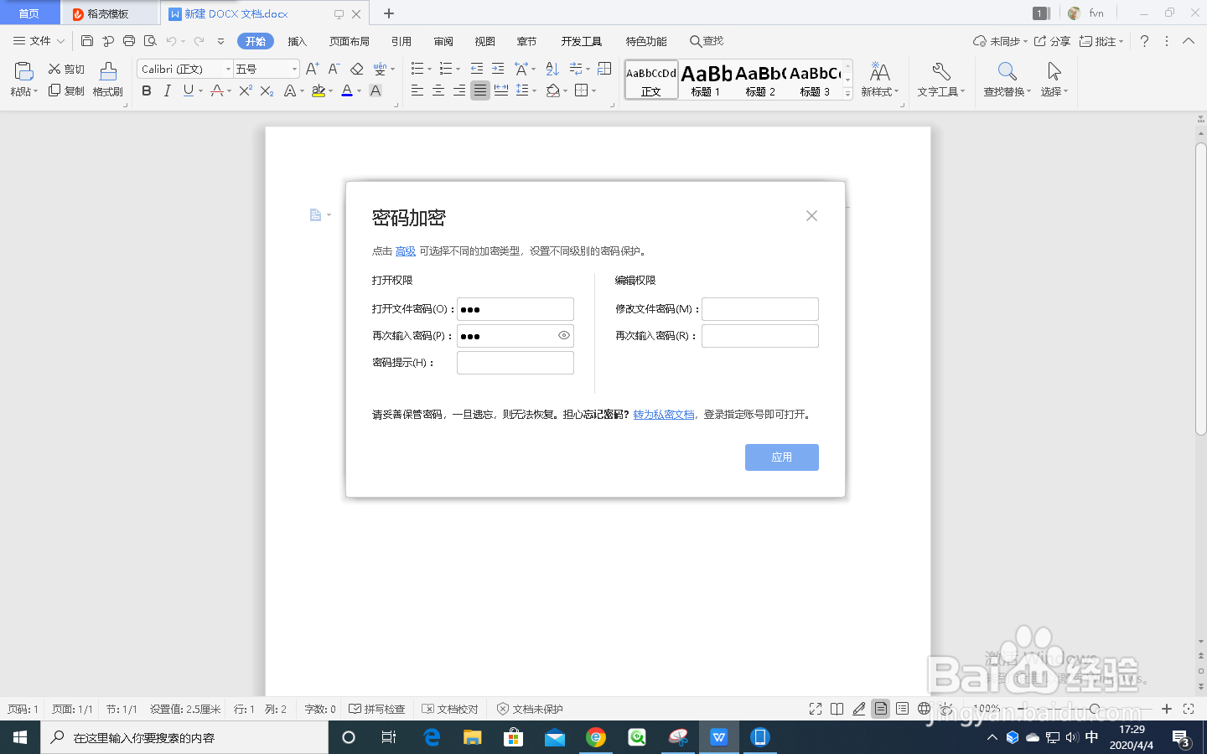
Task: Open the 审阅 Review tab
Action: [443, 41]
